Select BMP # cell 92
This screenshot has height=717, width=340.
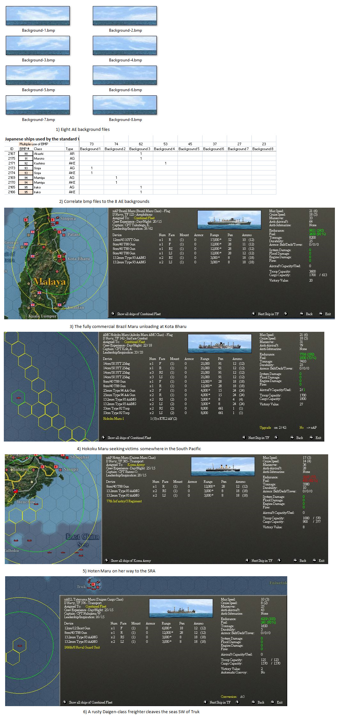(x=26, y=163)
